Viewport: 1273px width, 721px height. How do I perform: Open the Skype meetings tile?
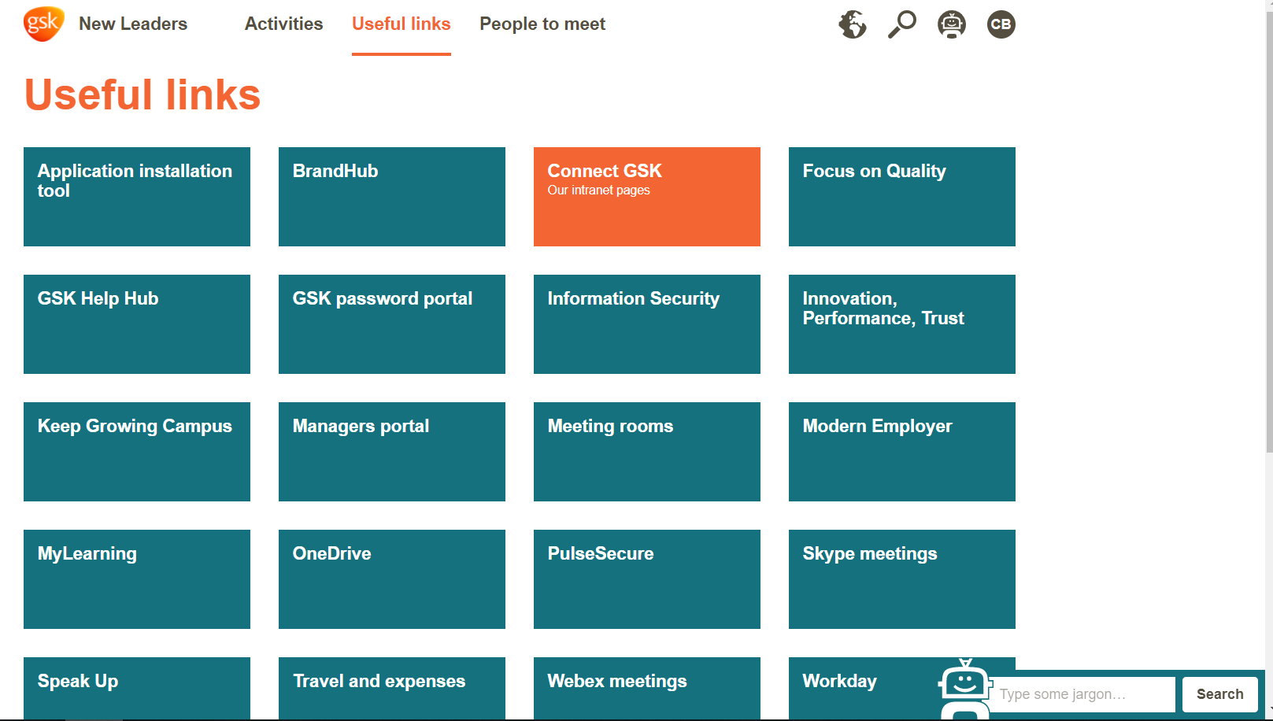902,579
